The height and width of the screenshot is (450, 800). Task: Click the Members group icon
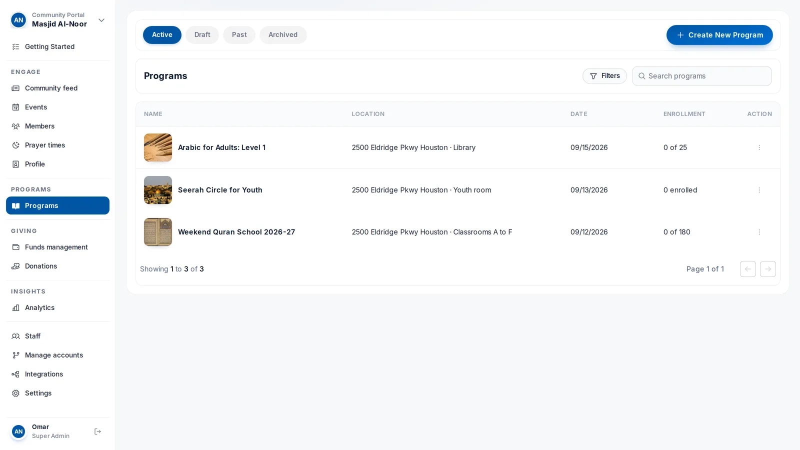tap(15, 126)
